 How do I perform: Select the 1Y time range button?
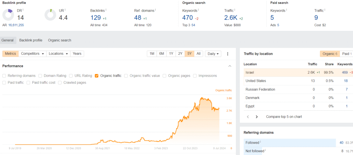(x=171, y=54)
